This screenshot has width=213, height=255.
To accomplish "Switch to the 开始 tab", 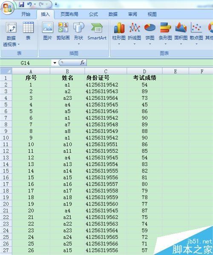I will coord(26,14).
